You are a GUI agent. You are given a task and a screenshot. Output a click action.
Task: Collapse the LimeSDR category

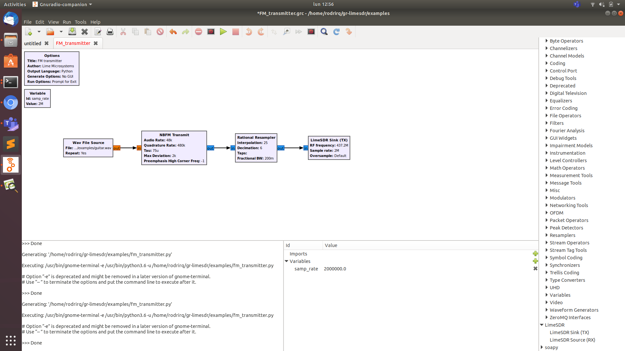(542, 325)
